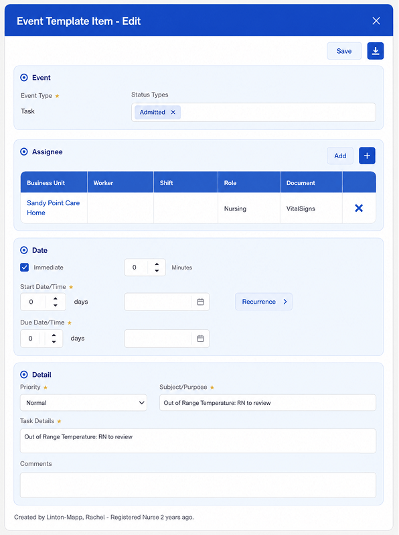Screen dimensions: 399x535
Task: Decrease Start Date days value
Action: point(56,305)
